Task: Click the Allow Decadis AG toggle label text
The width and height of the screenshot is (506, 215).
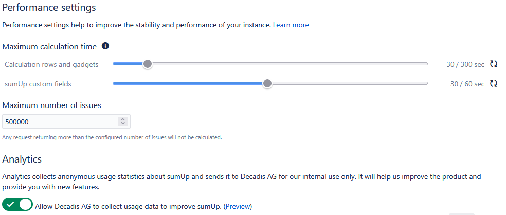Action: tap(128, 206)
